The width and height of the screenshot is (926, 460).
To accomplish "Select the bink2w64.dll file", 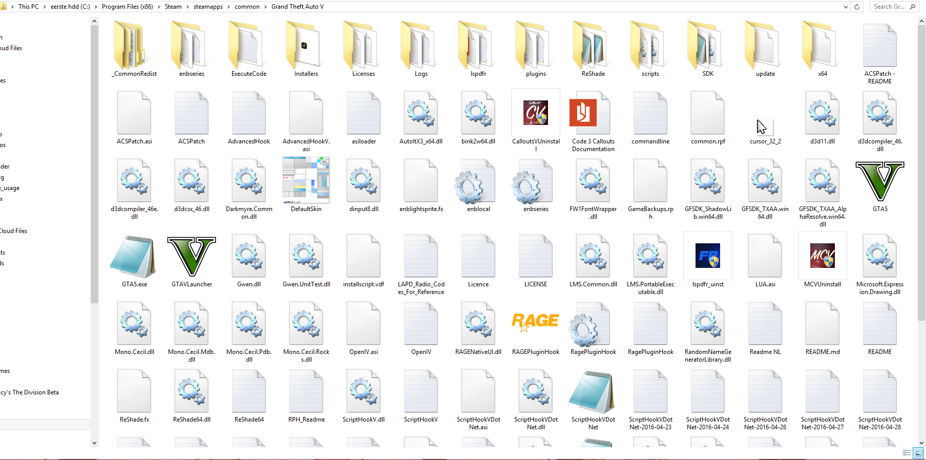I will coord(478,113).
